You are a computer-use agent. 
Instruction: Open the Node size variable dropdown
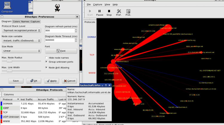pos(22,40)
